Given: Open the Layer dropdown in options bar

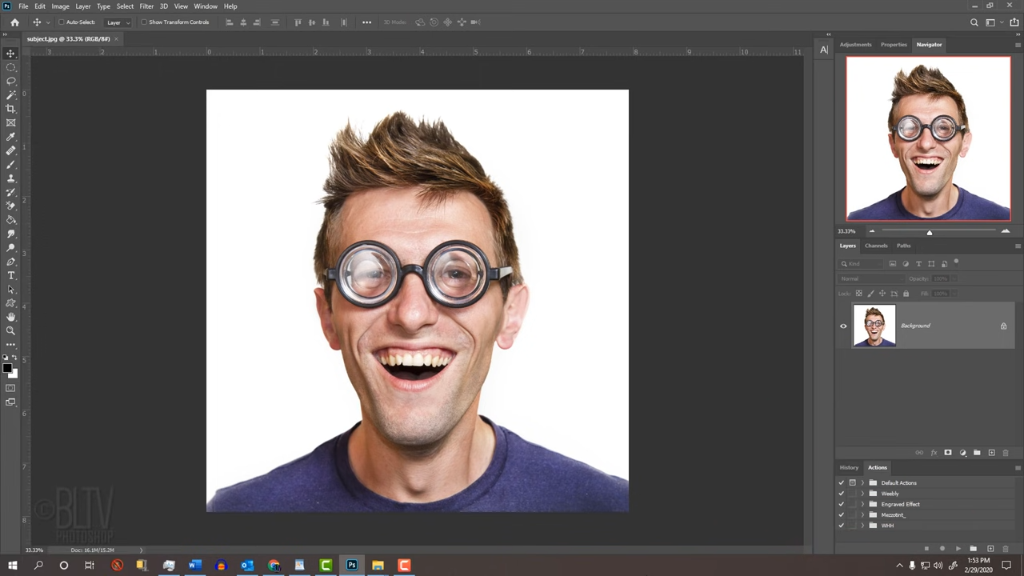Looking at the screenshot, I should pos(118,22).
